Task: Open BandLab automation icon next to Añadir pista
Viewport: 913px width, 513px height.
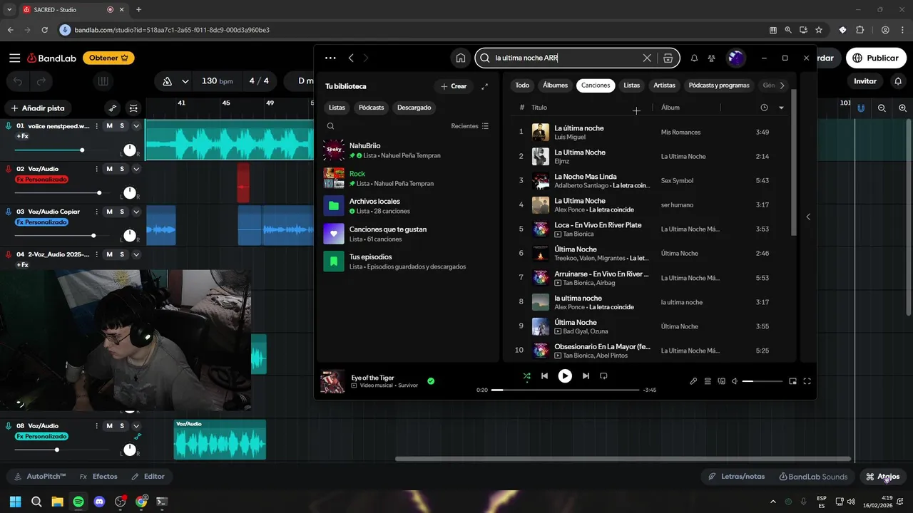Action: click(112, 108)
